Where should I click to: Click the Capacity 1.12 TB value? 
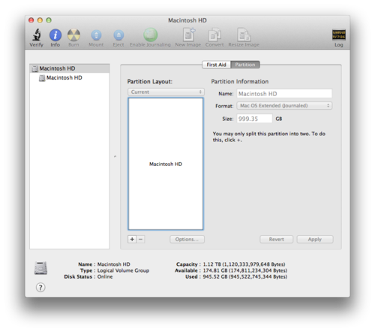244,264
